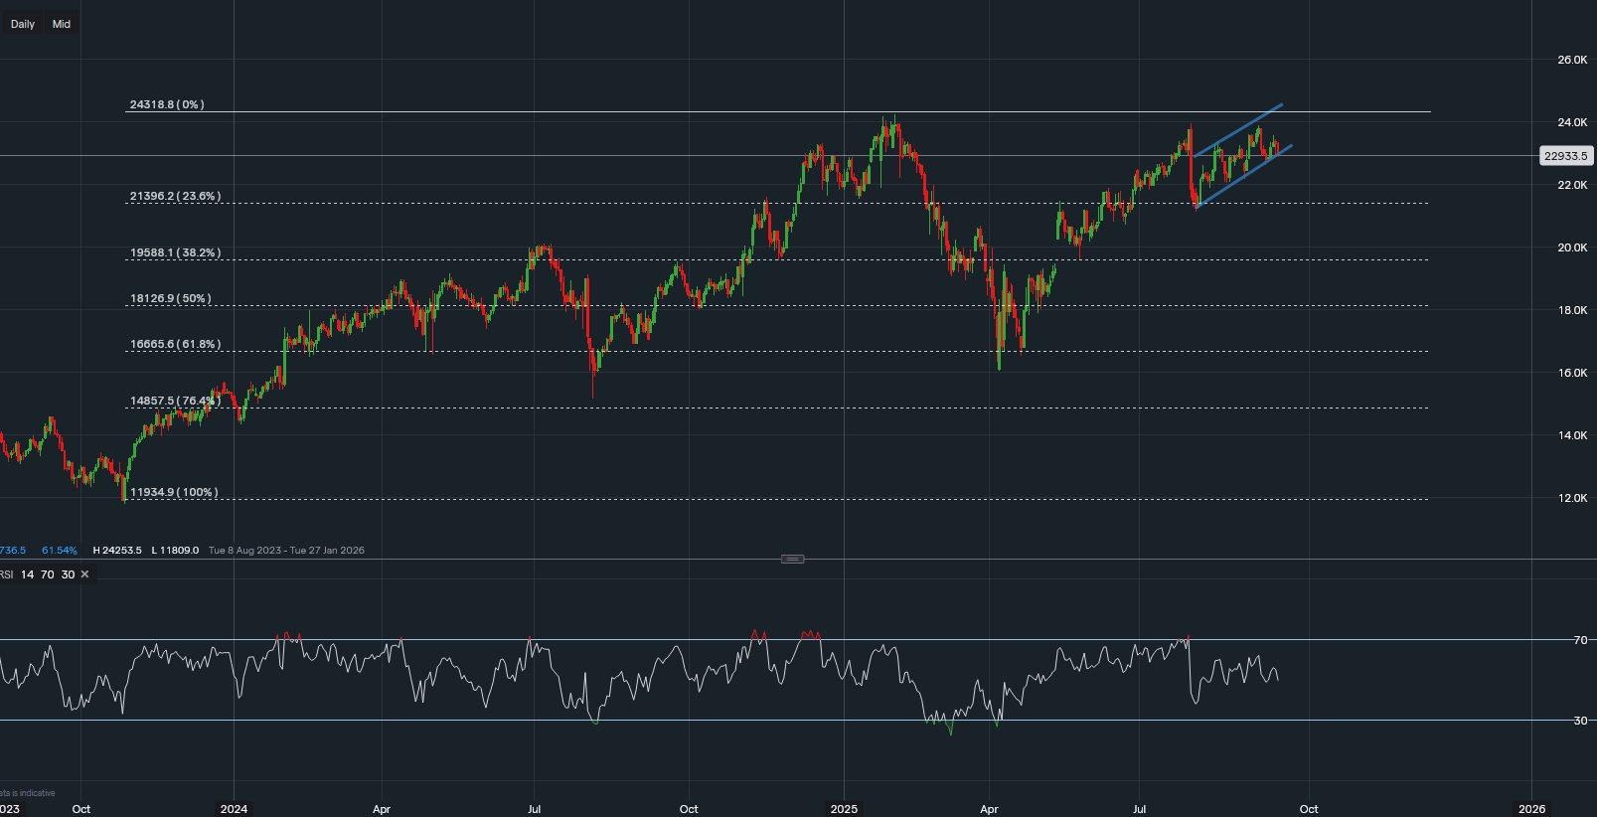The image size is (1597, 817).
Task: Click the 16665.6 (61.8%) retracement label
Action: [175, 344]
